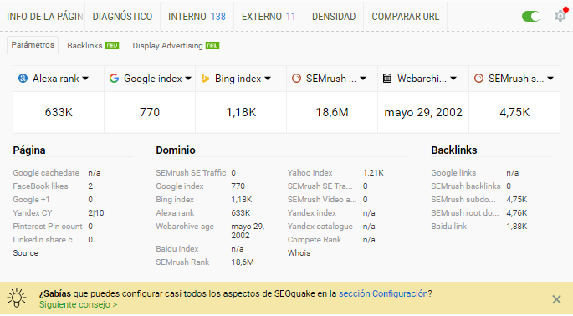
Task: Click the Alexa rank logo icon
Action: pyautogui.click(x=23, y=79)
